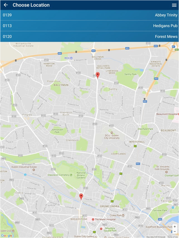Click the DRUMCONDRA district label
The height and width of the screenshot is (238, 179).
109,206
